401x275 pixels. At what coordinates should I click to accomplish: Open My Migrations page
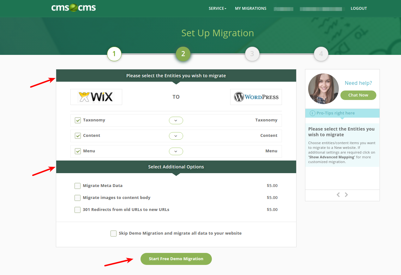(251, 9)
